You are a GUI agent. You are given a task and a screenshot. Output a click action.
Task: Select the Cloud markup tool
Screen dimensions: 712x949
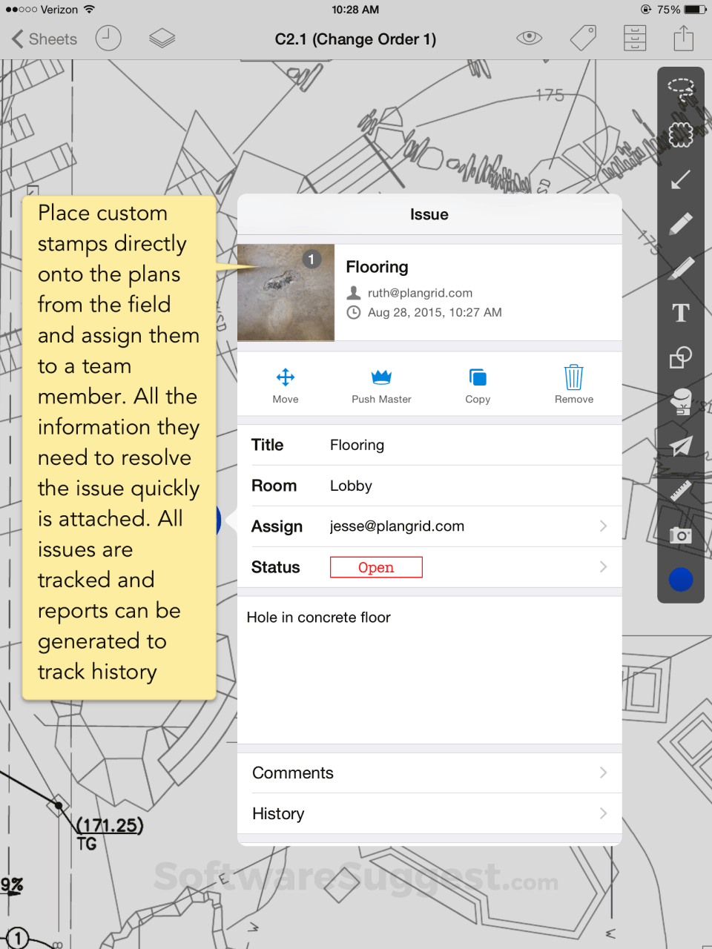click(x=680, y=134)
